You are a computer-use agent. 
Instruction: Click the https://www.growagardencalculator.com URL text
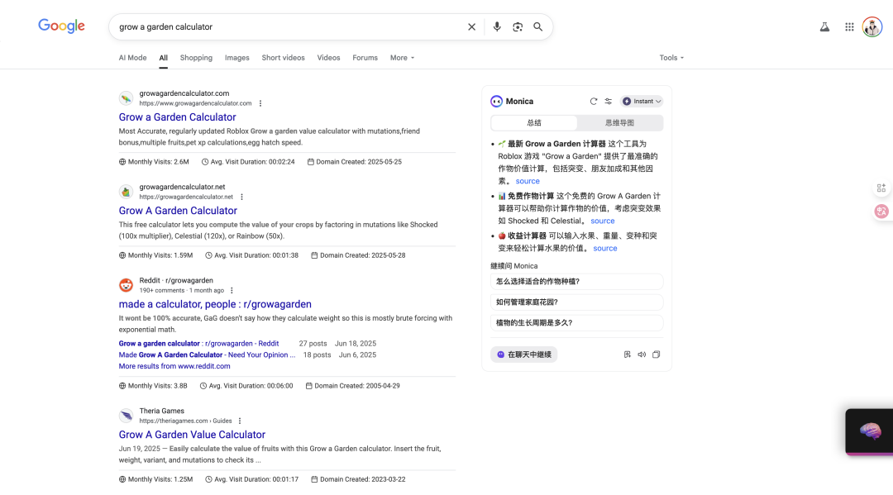(x=195, y=103)
